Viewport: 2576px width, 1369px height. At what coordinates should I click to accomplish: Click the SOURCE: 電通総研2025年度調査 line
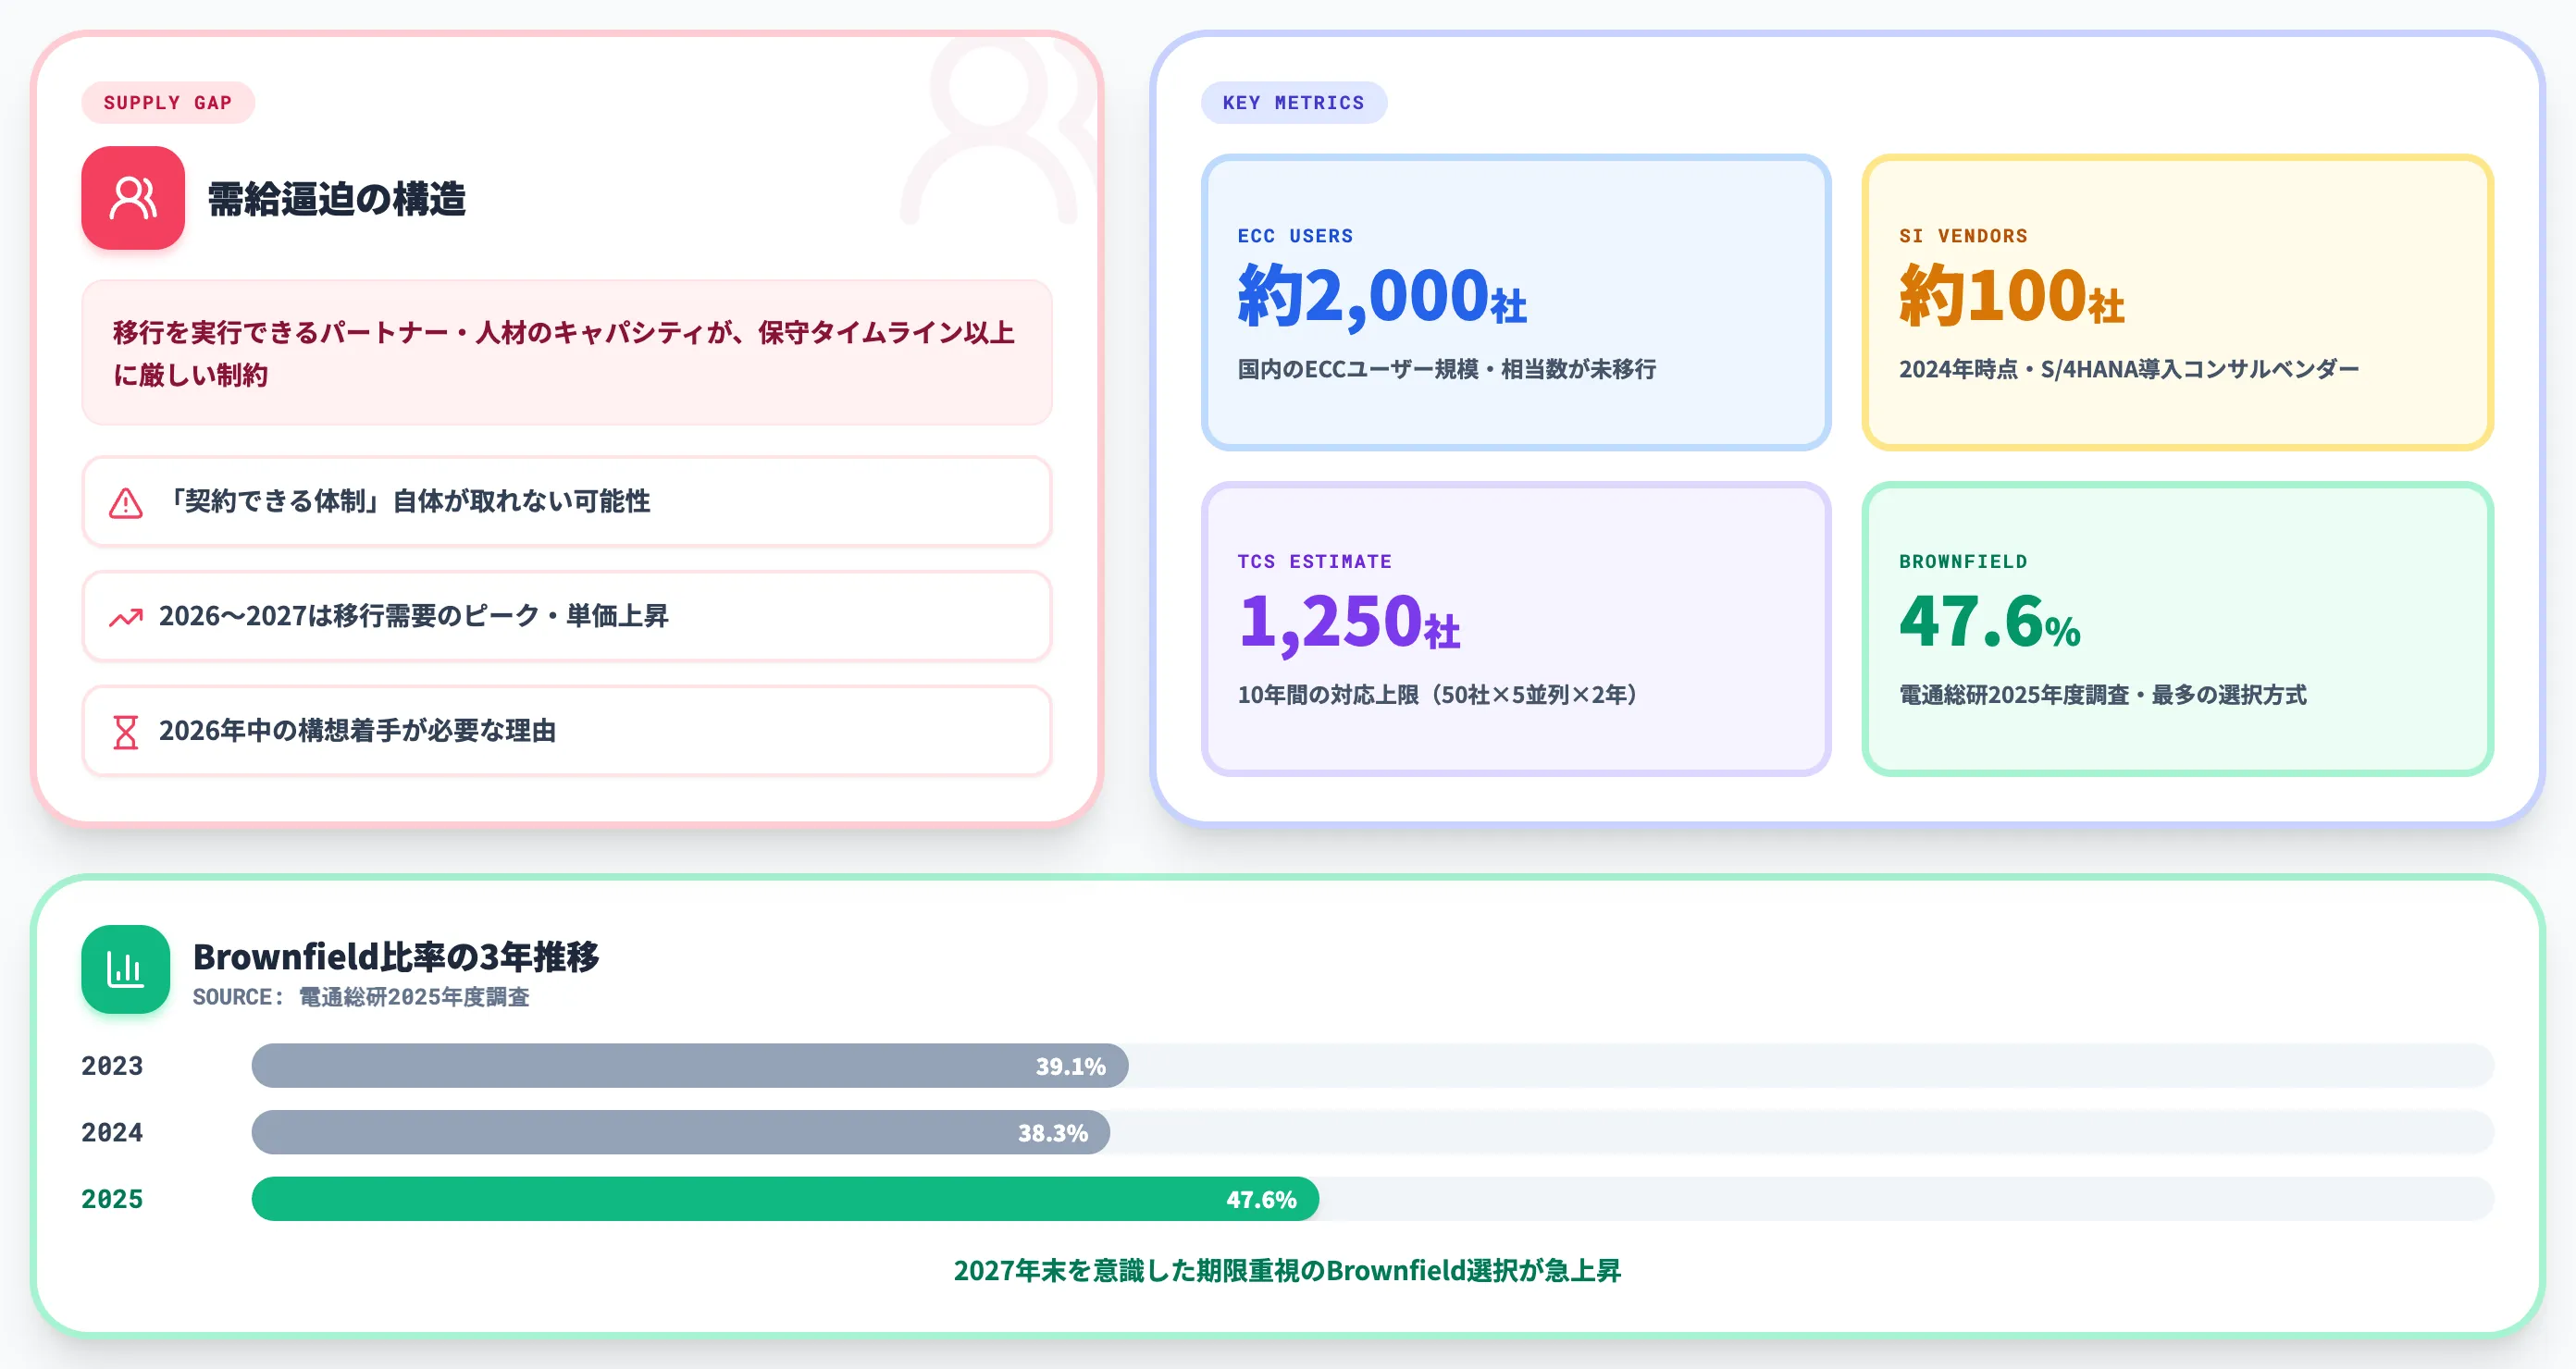tap(361, 997)
